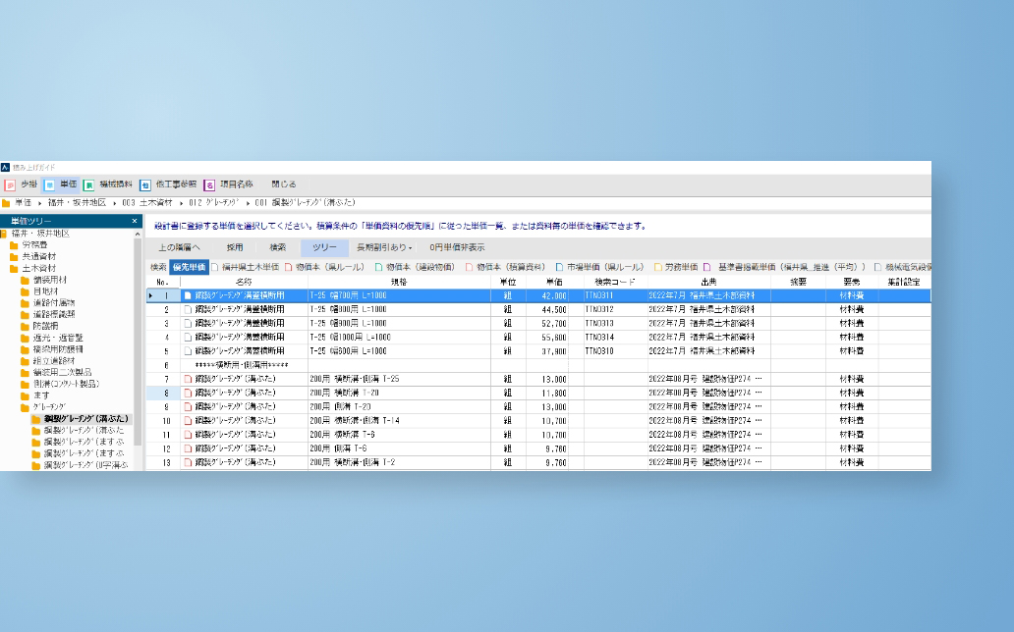Switch to the 優先単価 tab
The image size is (1014, 632).
click(189, 266)
